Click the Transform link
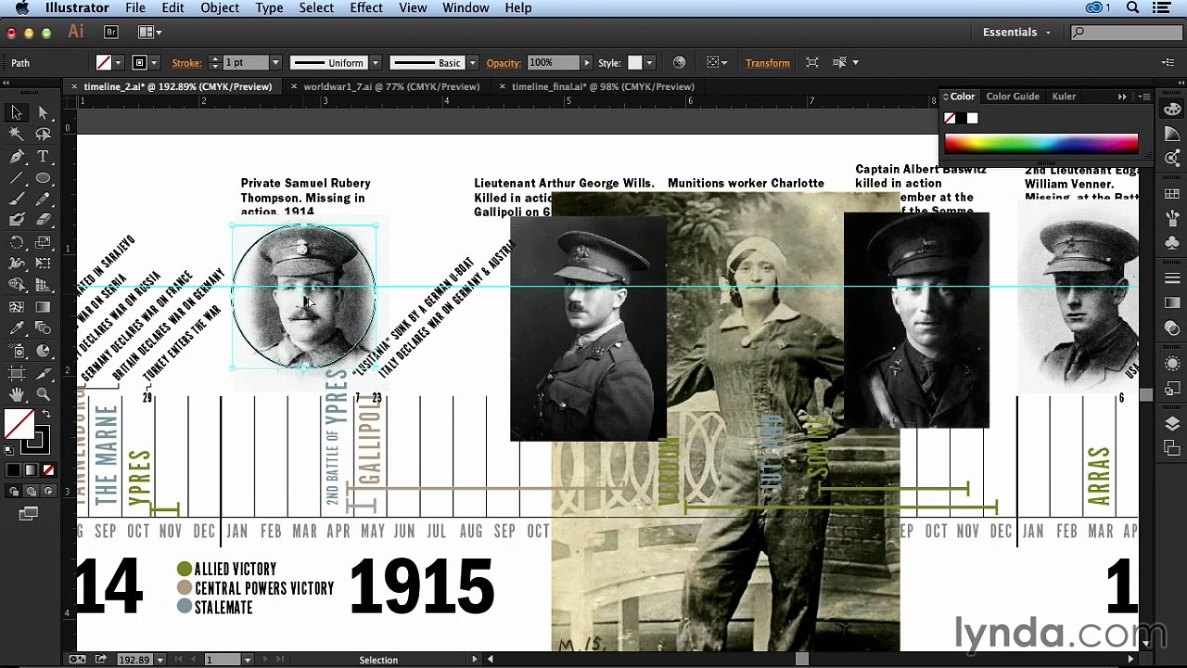The image size is (1187, 668). (x=768, y=63)
